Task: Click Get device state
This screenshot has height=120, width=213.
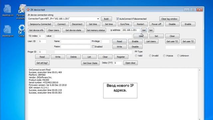Action: [x=73, y=30]
